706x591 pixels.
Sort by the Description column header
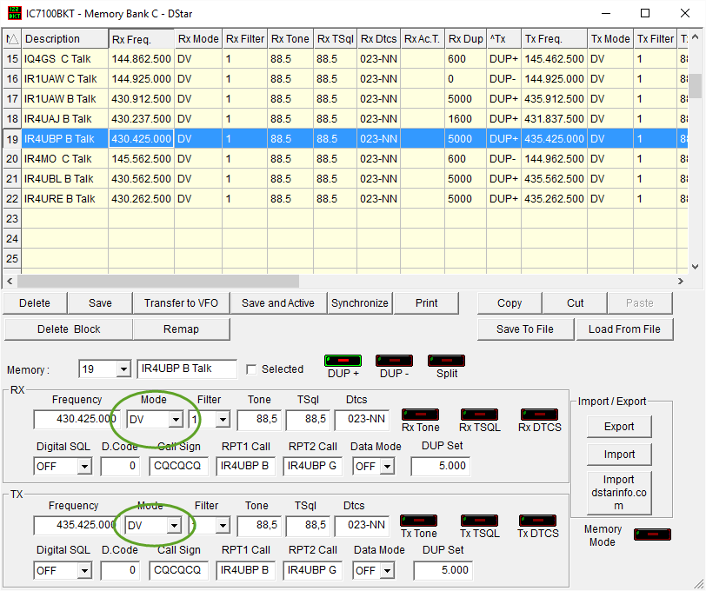click(65, 39)
